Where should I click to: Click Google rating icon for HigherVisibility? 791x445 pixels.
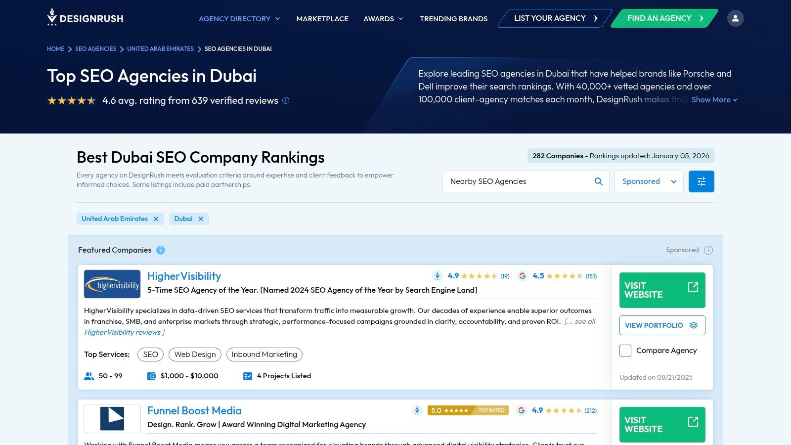tap(522, 276)
